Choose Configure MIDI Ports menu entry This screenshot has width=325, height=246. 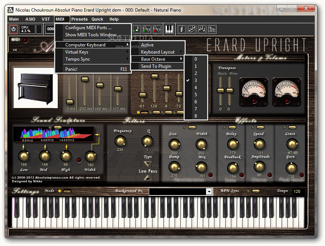[x=93, y=28]
